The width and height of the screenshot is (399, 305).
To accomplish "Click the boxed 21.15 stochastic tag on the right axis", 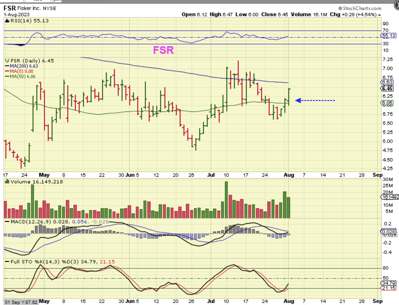I will pos(389,288).
